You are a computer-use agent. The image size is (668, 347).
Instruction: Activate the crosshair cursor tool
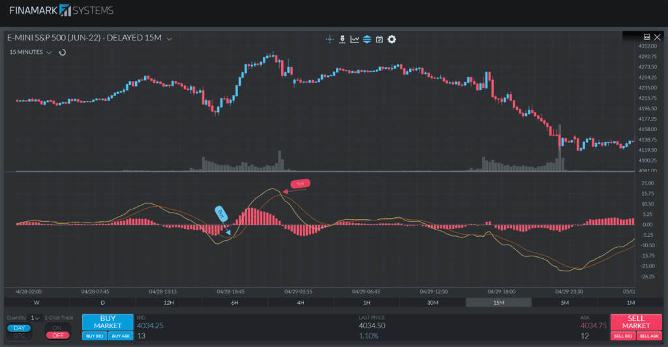[x=330, y=39]
